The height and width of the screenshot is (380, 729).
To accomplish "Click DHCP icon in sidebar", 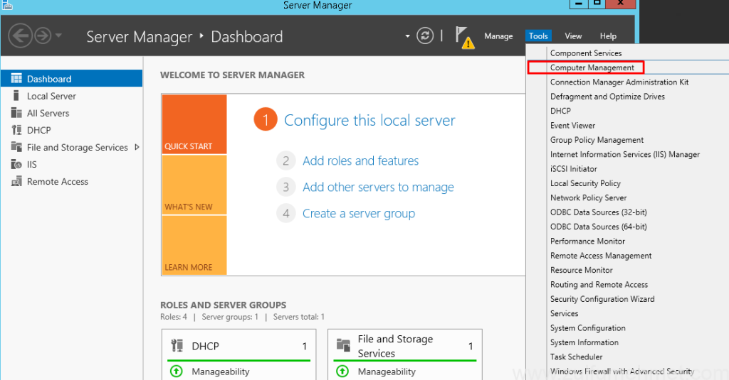I will [16, 130].
